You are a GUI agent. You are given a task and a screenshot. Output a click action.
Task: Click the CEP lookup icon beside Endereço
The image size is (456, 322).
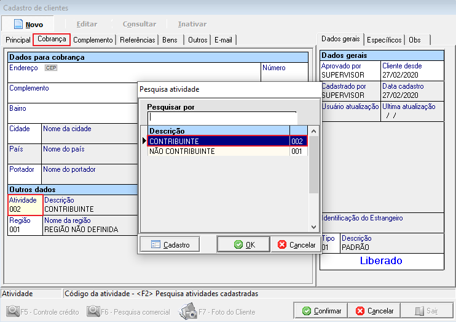coord(51,68)
